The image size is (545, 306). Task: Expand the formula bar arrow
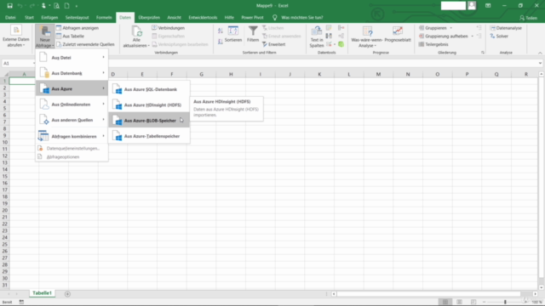coord(540,63)
